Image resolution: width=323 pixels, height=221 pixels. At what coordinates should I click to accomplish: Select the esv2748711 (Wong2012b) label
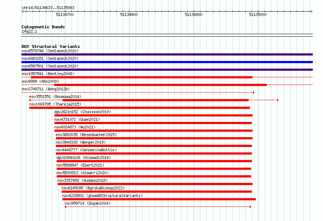(46, 89)
